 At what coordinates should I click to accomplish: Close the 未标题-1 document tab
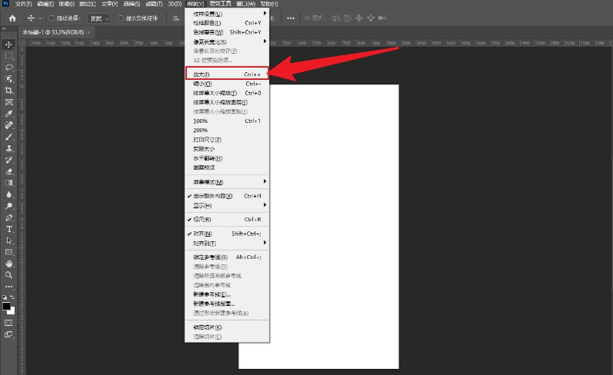pos(89,33)
